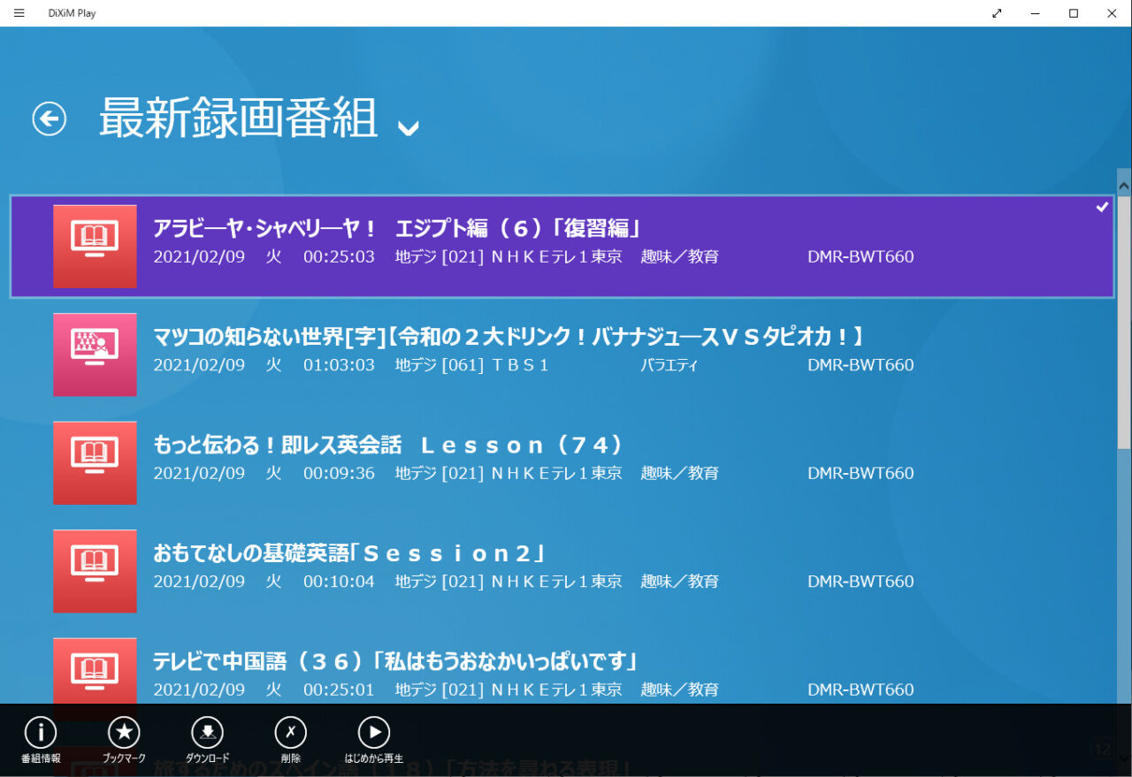The image size is (1132, 777).
Task: Click the 削除 delete icon
Action: pyautogui.click(x=290, y=733)
